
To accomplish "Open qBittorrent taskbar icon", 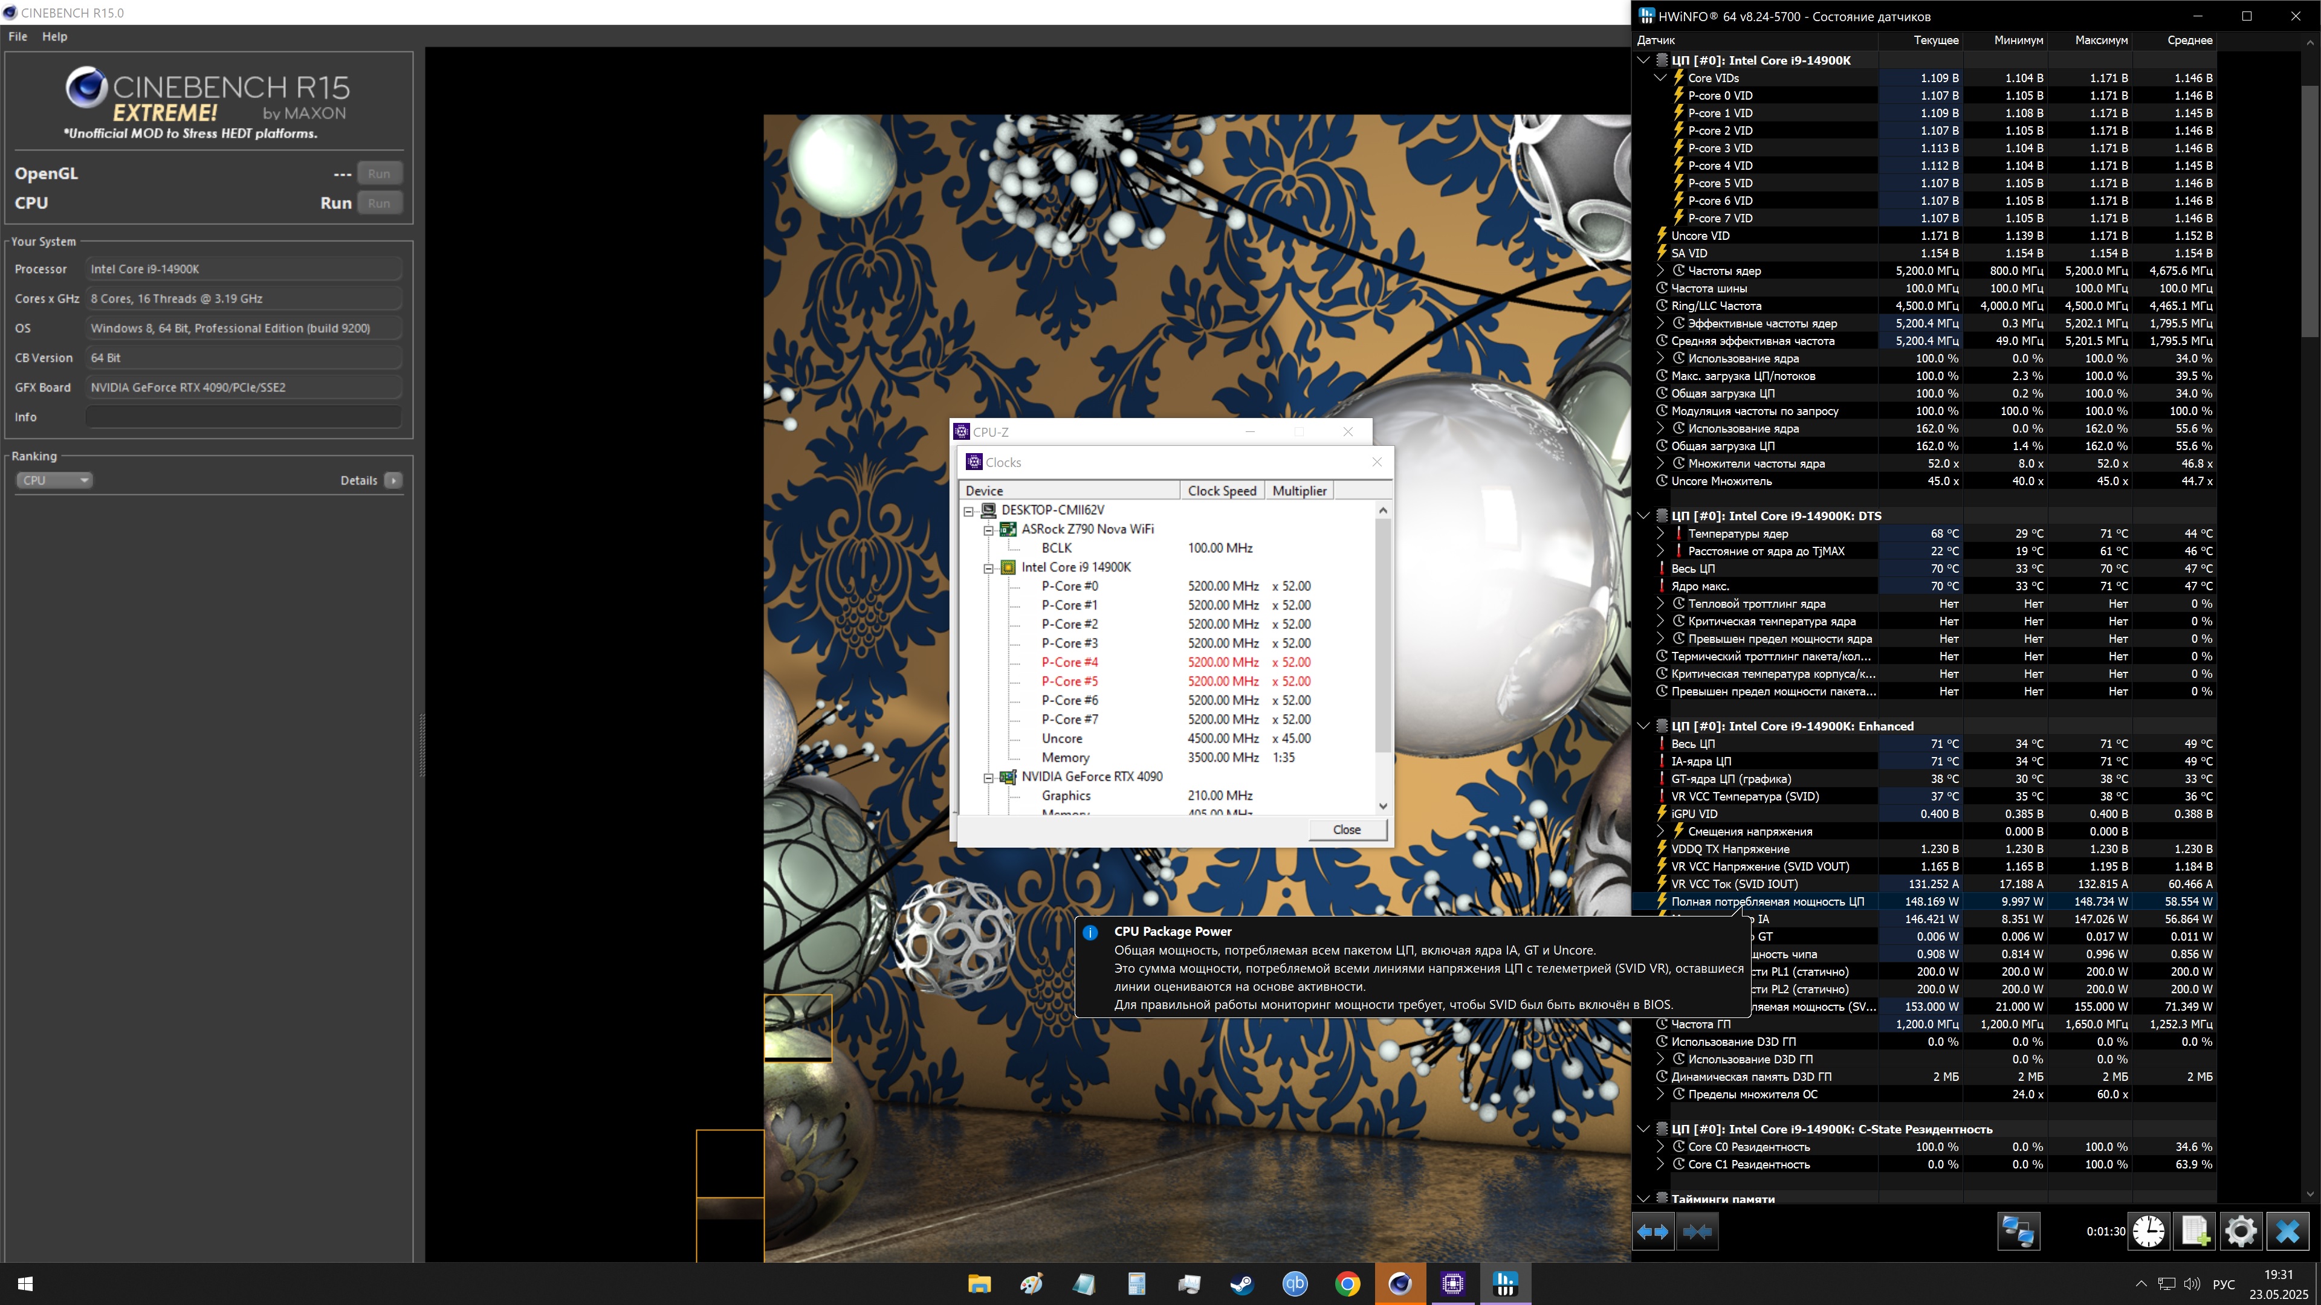I will (x=1295, y=1283).
